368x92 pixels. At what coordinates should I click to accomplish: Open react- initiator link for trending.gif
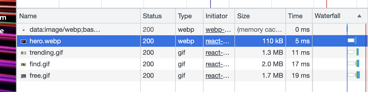click(x=217, y=53)
